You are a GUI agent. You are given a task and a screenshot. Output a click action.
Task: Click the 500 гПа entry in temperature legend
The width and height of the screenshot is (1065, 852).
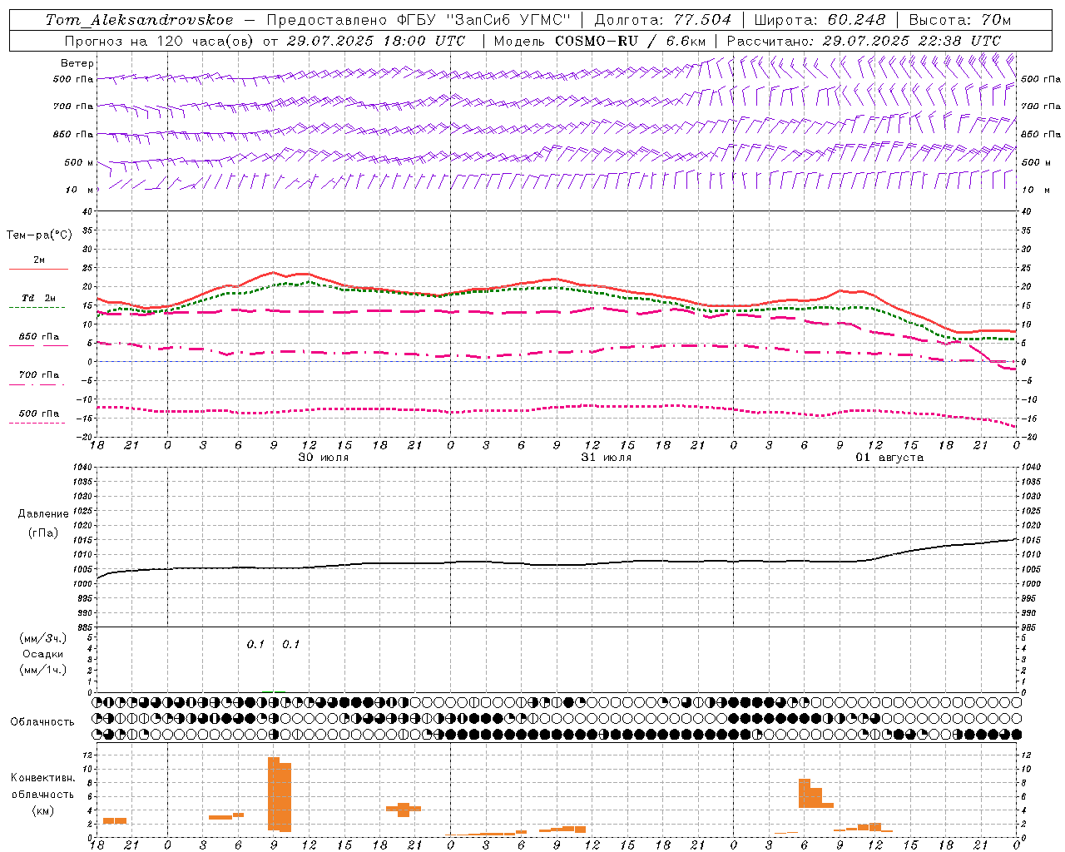(39, 414)
